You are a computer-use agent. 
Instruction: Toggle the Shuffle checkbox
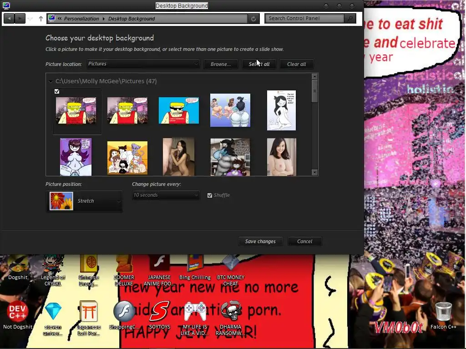click(x=210, y=195)
